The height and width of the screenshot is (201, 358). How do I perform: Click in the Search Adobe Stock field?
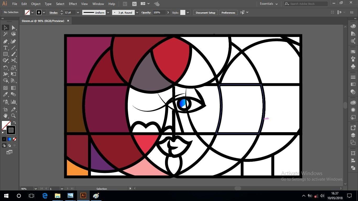point(306,4)
